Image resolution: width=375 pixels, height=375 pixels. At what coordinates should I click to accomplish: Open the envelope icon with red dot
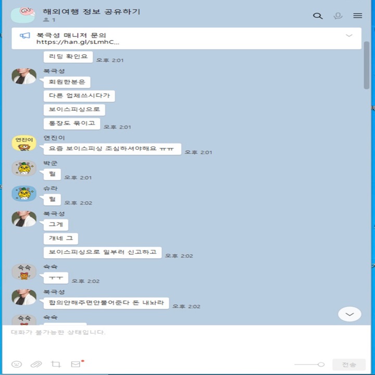(76, 364)
